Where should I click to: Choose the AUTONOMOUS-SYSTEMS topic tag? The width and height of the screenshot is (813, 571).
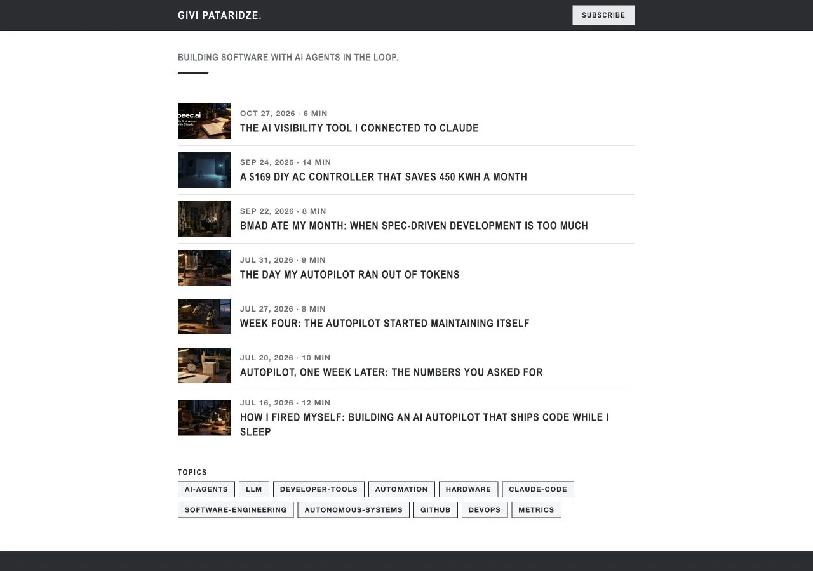(354, 510)
